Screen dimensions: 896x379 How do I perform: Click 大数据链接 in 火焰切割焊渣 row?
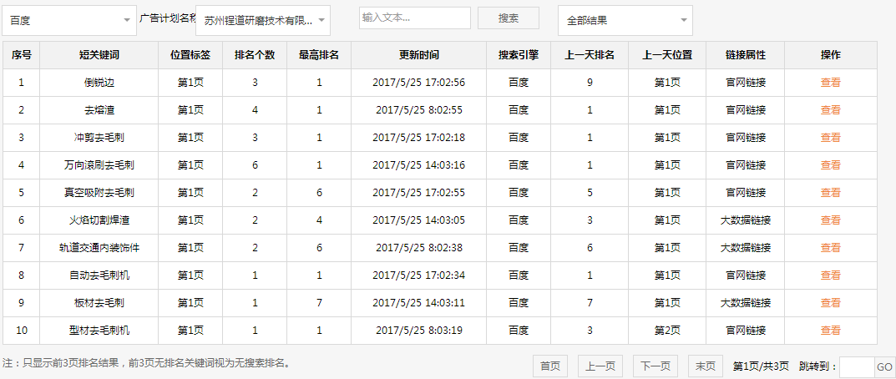[746, 220]
